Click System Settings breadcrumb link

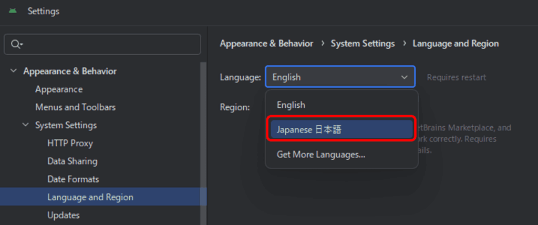363,44
